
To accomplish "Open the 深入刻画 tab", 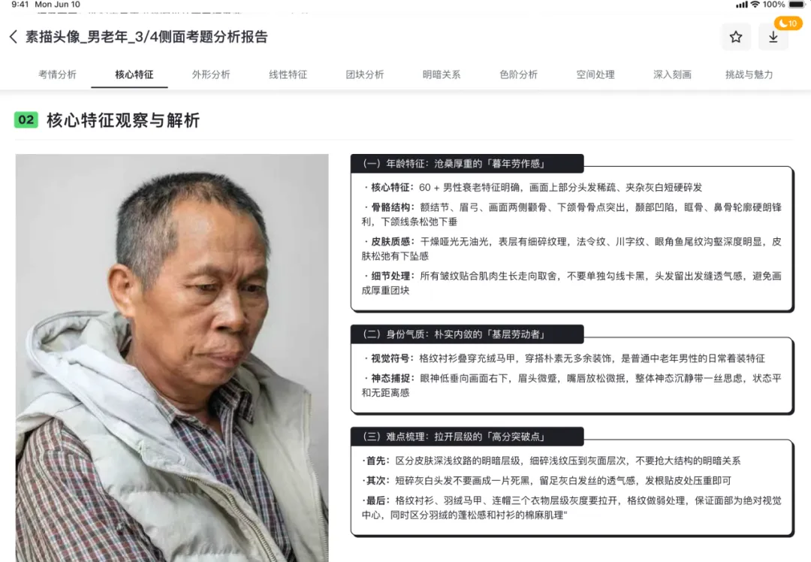I will click(672, 74).
